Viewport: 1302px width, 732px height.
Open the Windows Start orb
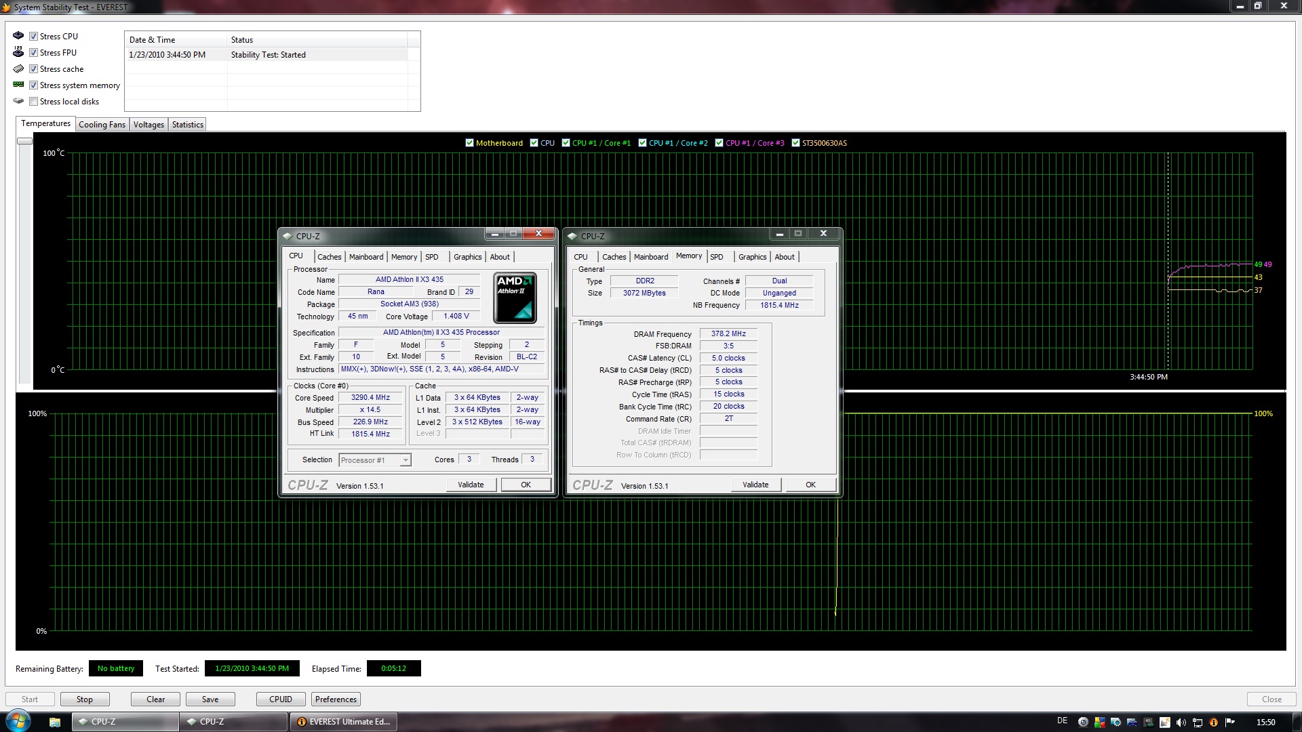tap(18, 721)
